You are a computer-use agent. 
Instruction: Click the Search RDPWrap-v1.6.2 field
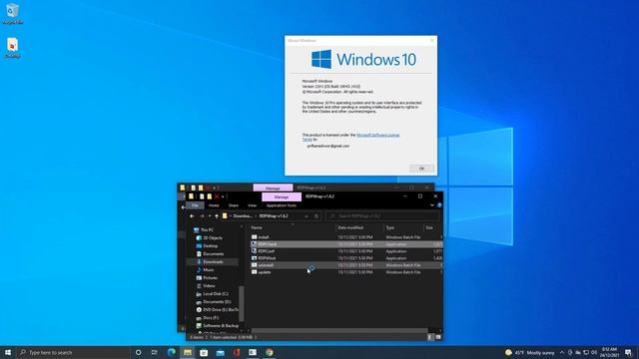tap(382, 216)
